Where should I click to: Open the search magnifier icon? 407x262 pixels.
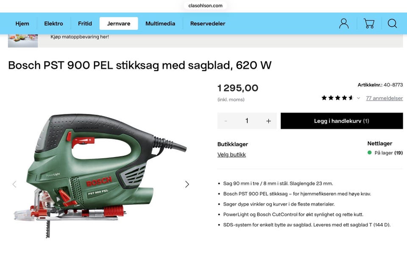[392, 24]
